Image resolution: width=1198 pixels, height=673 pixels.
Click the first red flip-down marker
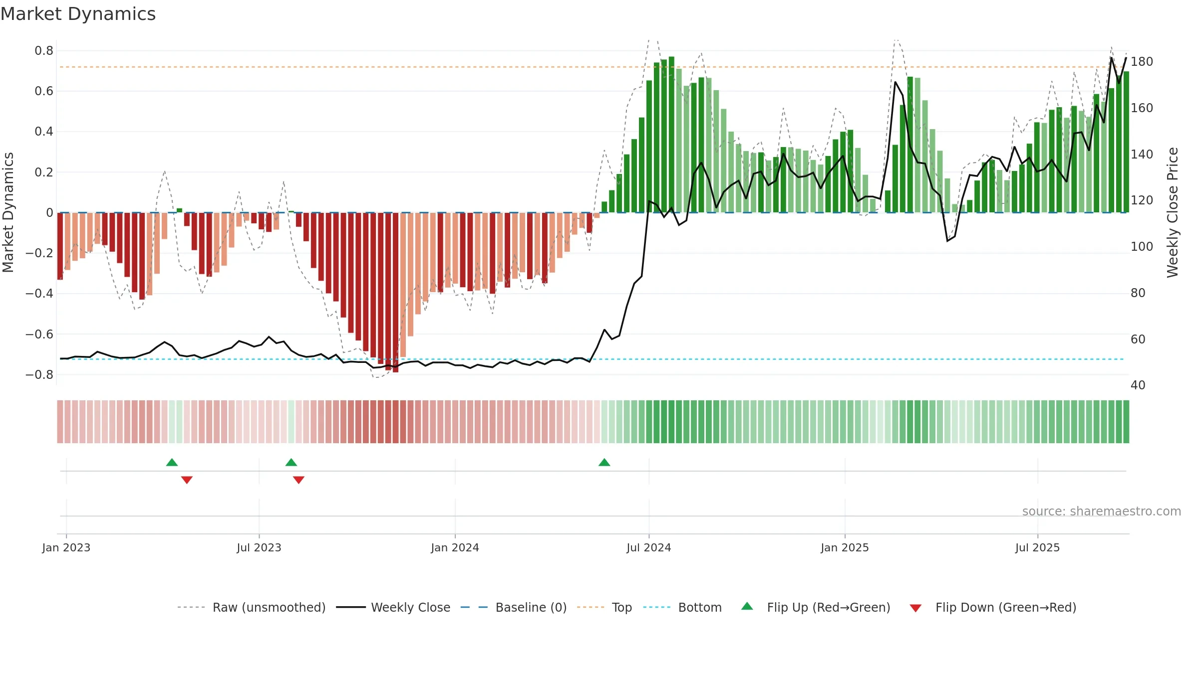tap(187, 480)
